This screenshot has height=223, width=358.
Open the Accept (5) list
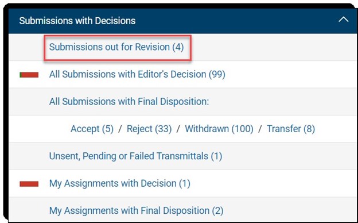92,129
